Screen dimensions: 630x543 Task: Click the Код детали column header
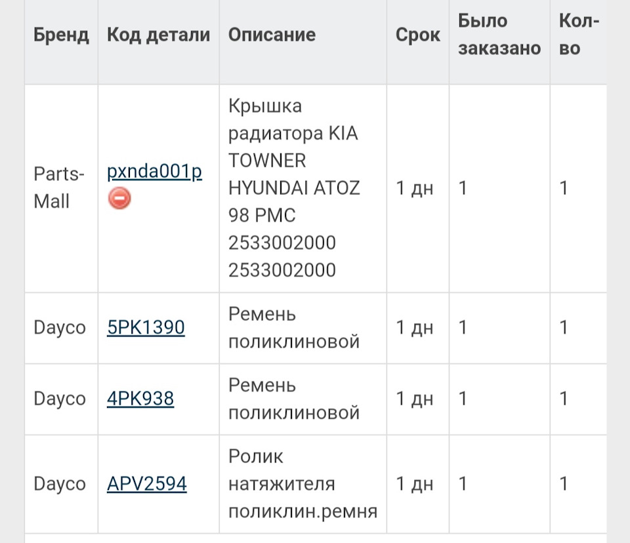(158, 35)
